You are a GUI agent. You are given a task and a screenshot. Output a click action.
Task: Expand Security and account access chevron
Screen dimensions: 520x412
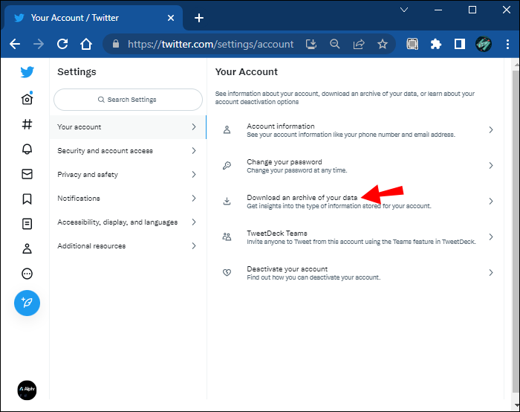tap(194, 151)
